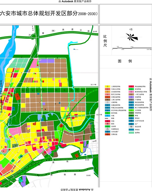Click the water plant (水厂) legend icon

[131, 124]
